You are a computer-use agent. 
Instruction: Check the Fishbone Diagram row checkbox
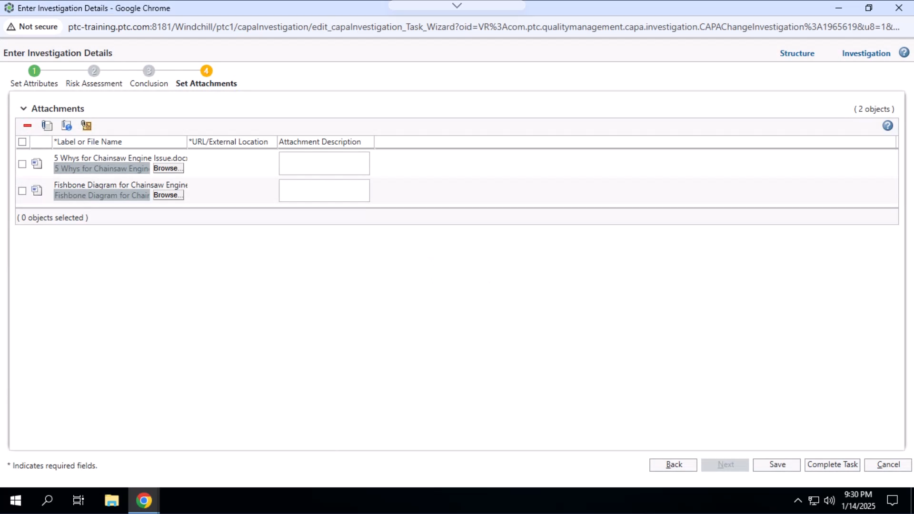tap(22, 190)
